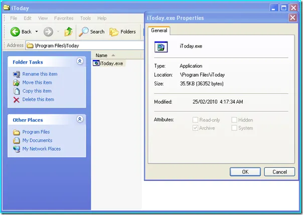Open the File menu

(x=14, y=18)
